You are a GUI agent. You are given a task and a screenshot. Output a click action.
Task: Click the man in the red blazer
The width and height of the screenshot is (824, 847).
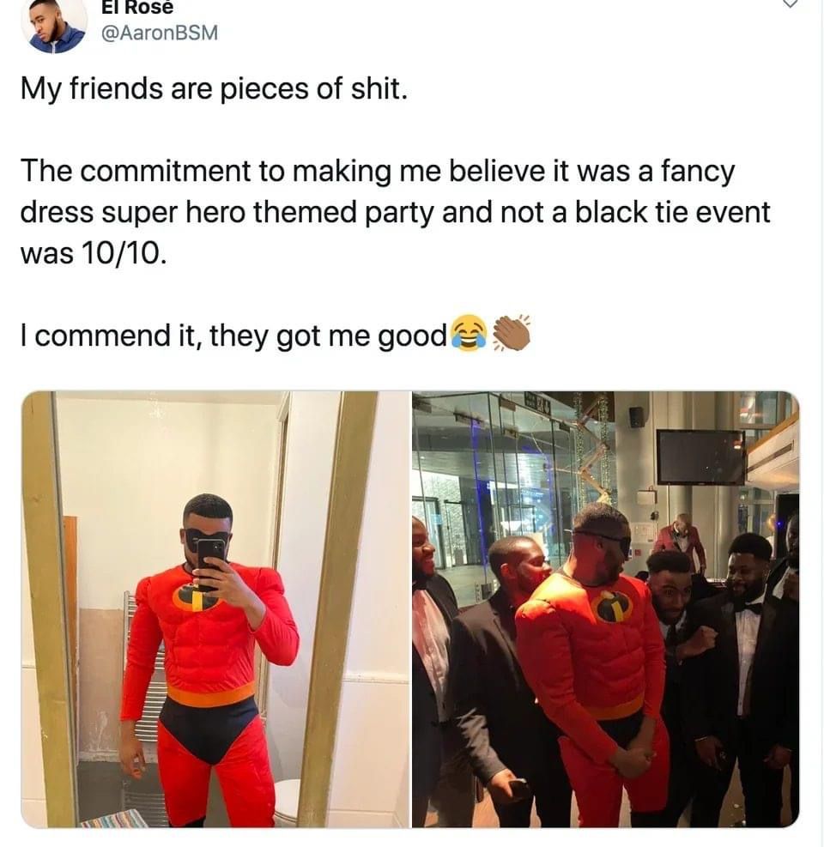click(x=683, y=540)
